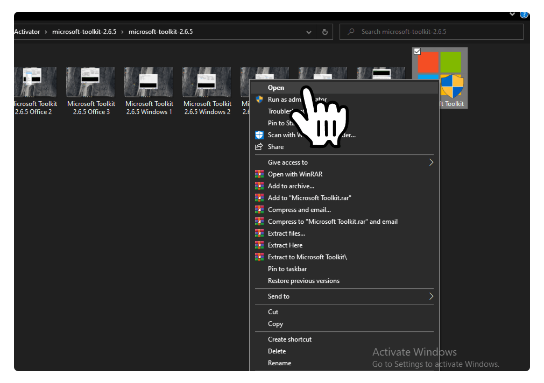The height and width of the screenshot is (383, 544).
Task: Click the Share arrow icon
Action: click(x=259, y=147)
